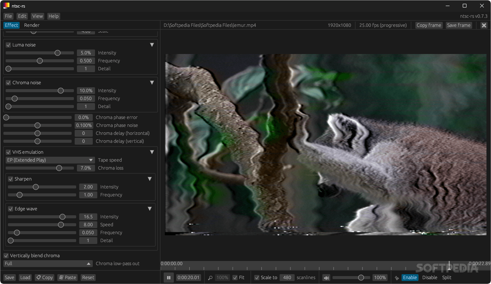Click the Save frame button
The image size is (491, 284).
coord(459,25)
